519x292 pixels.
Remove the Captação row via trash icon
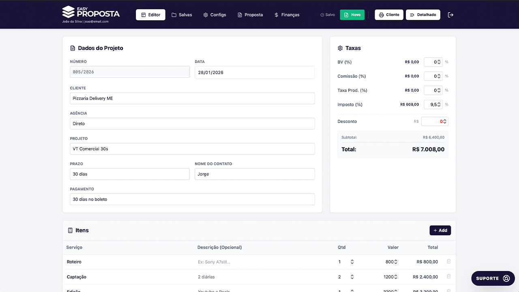448,277
